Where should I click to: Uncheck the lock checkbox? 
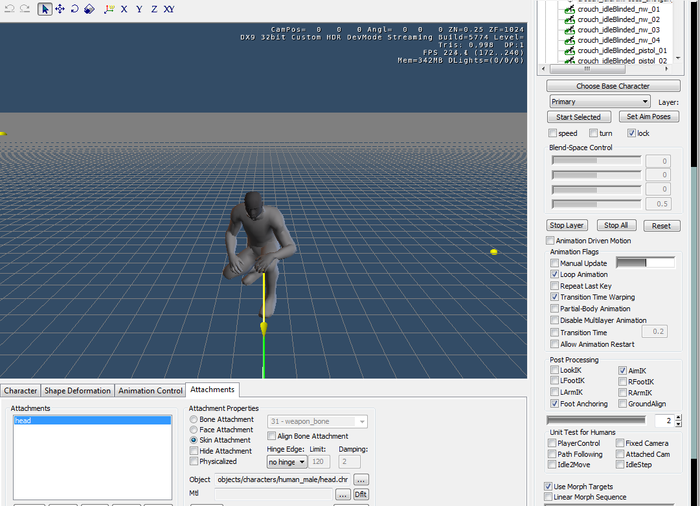tap(631, 133)
